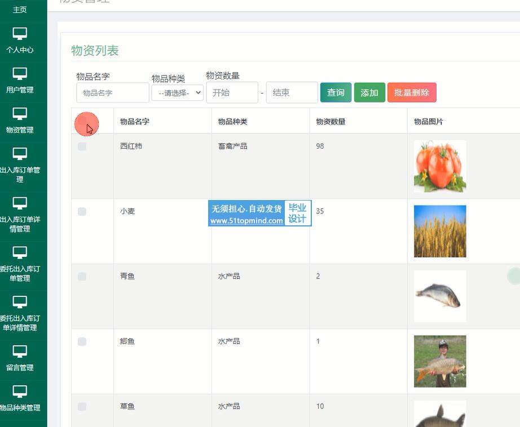Click the quantity value 35
Screen dimensions: 520x427
click(x=320, y=211)
